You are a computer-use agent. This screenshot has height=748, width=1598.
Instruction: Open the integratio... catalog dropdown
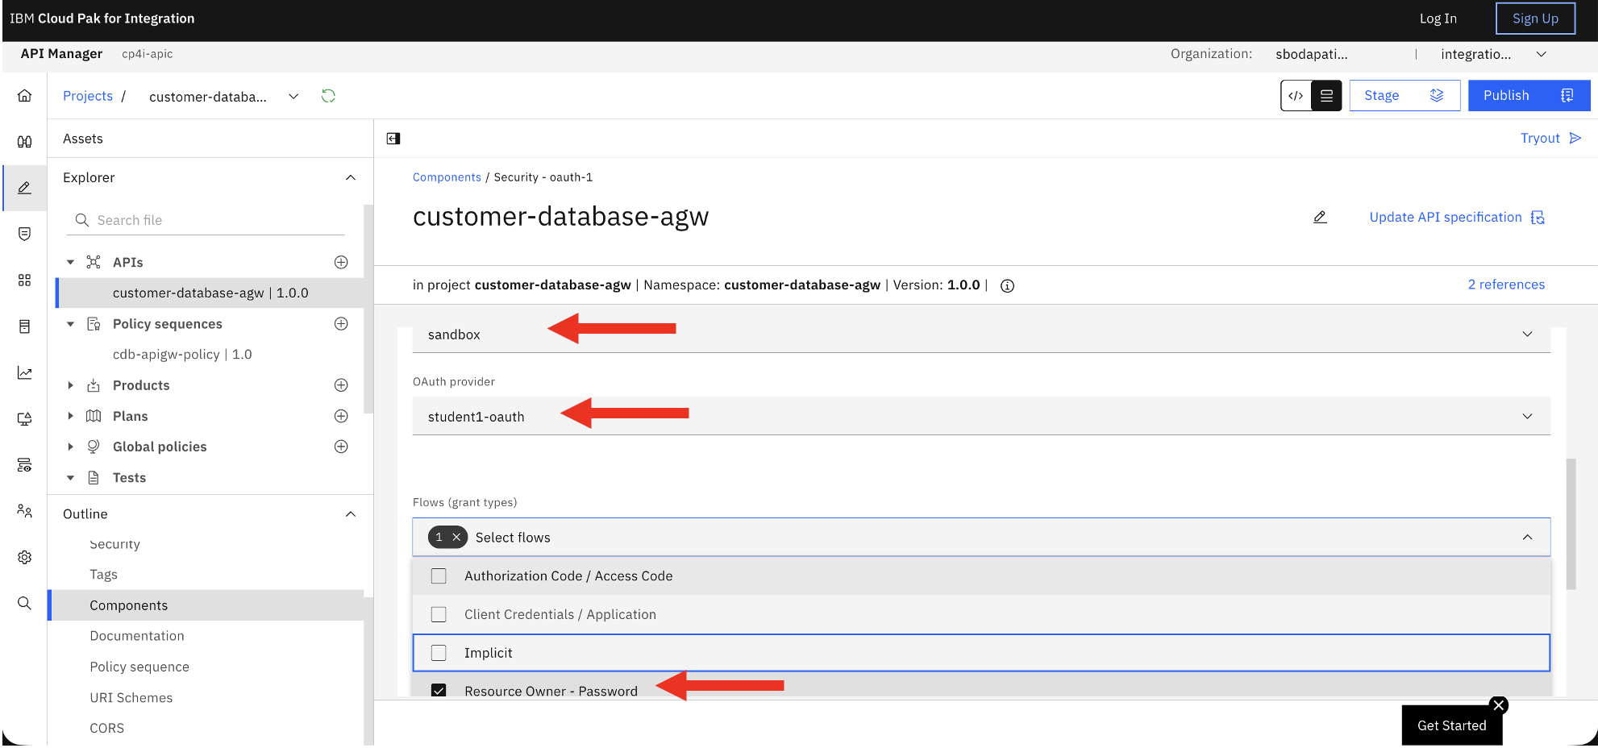(1541, 54)
